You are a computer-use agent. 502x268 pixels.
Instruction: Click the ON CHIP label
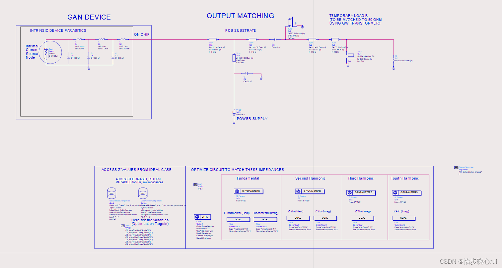(x=142, y=34)
